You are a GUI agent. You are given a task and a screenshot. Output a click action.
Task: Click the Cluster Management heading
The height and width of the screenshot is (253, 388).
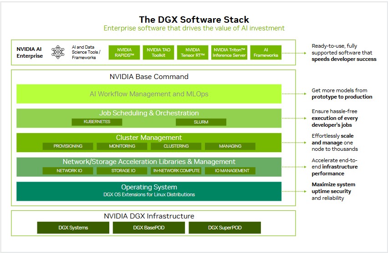(x=149, y=138)
